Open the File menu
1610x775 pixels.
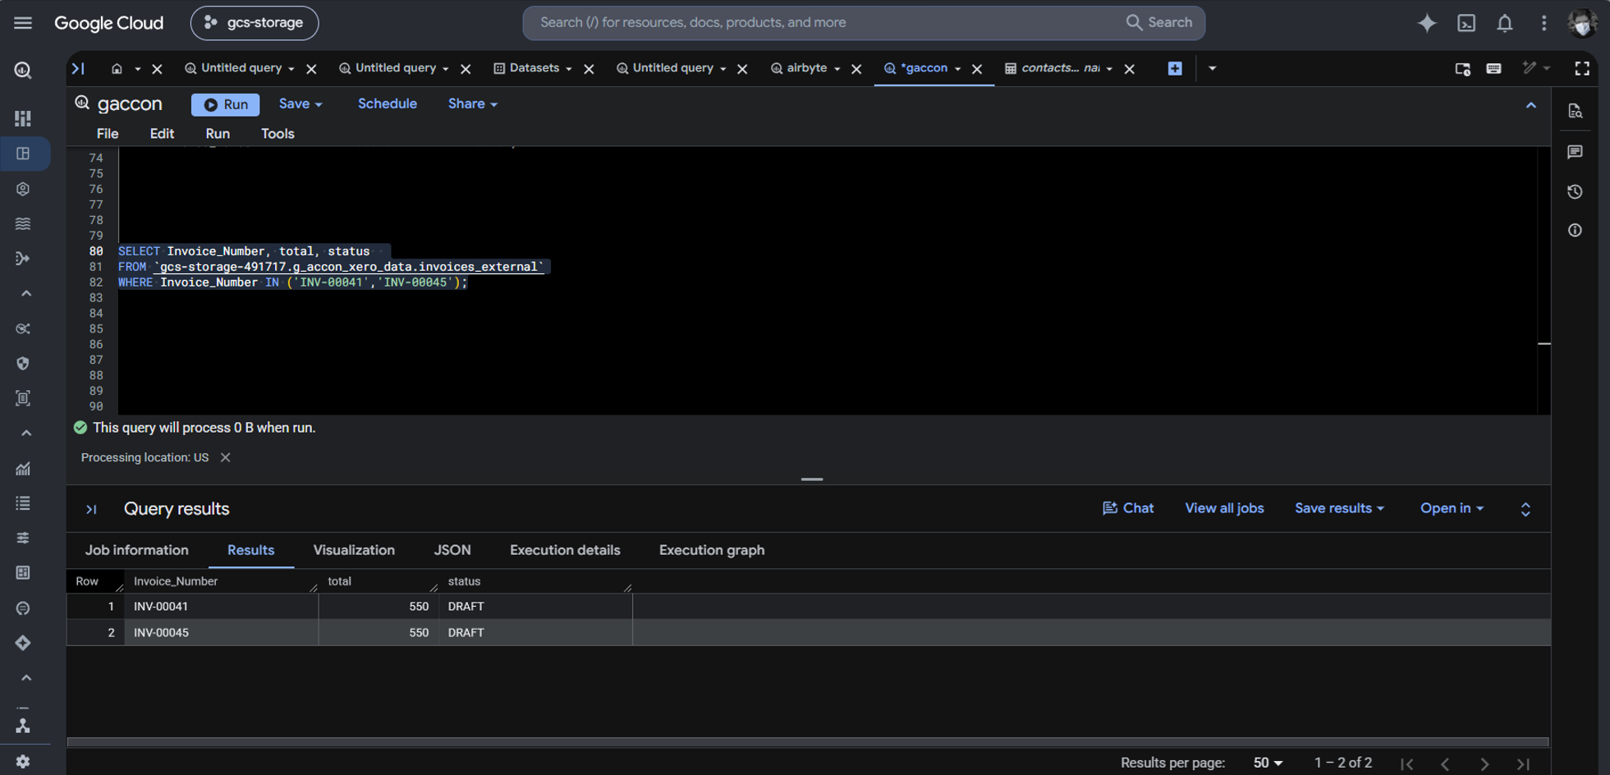coord(108,134)
